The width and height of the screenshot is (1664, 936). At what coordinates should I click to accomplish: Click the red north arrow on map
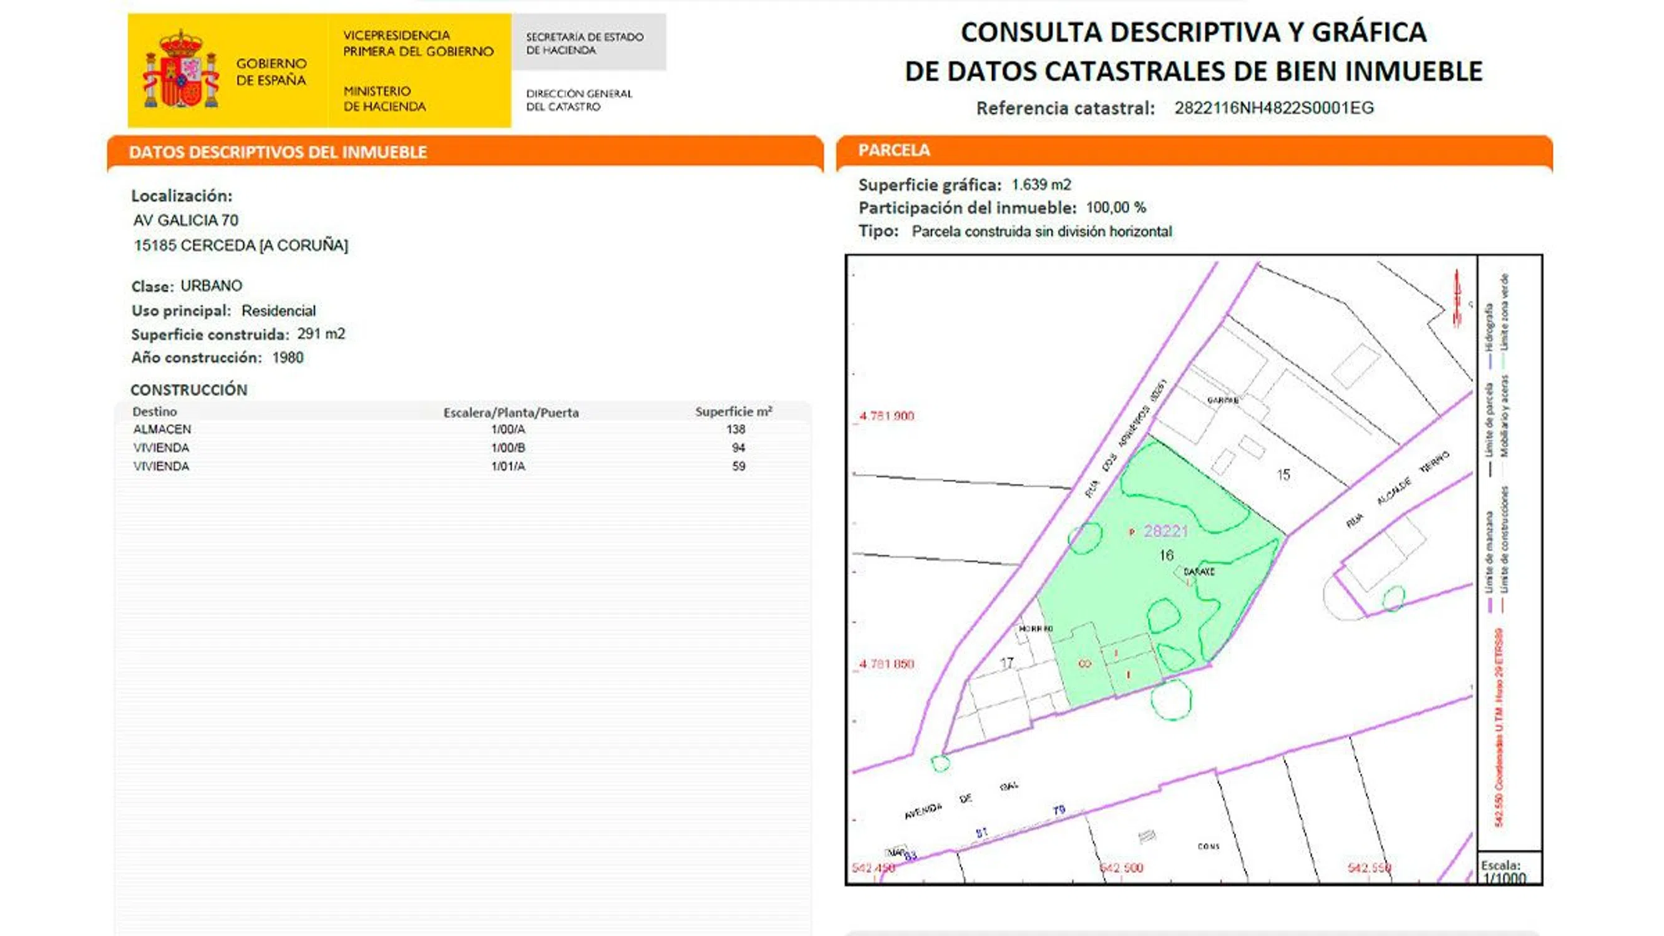click(x=1457, y=298)
